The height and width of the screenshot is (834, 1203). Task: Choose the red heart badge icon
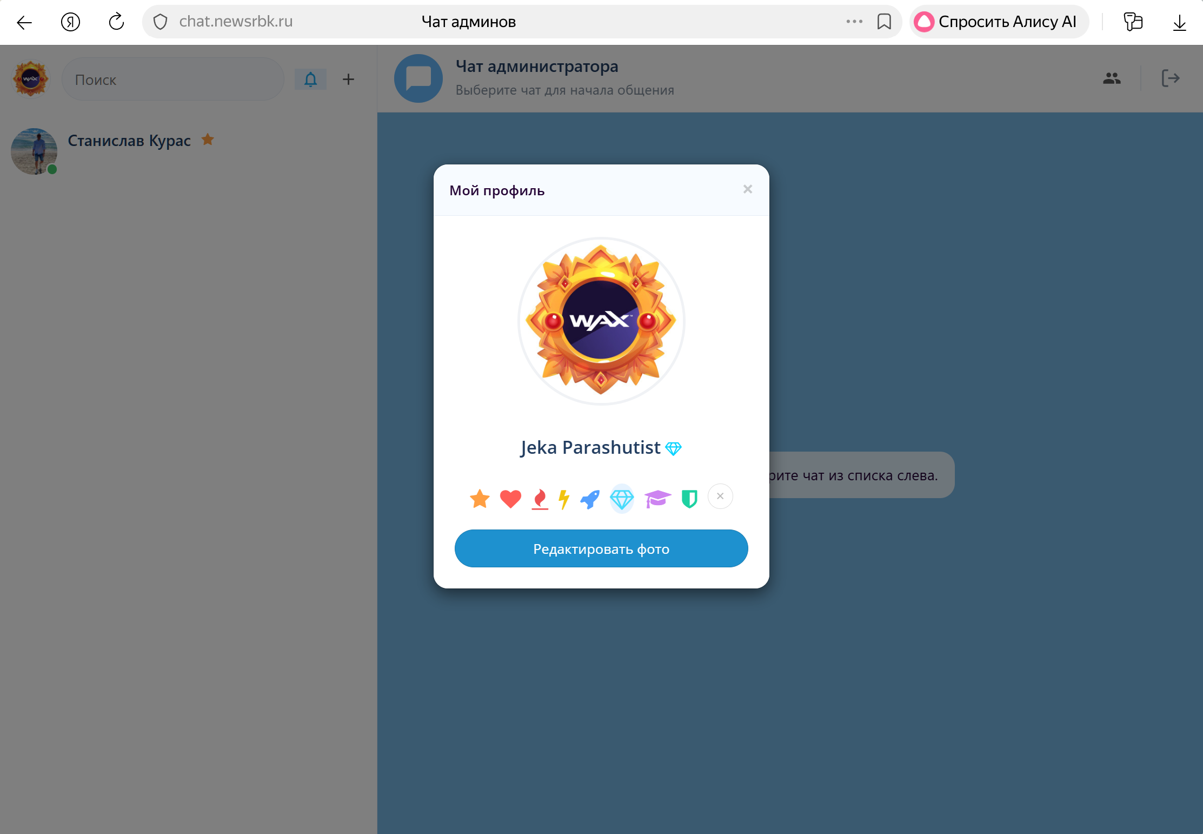tap(510, 498)
